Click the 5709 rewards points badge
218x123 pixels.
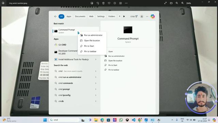134,16
